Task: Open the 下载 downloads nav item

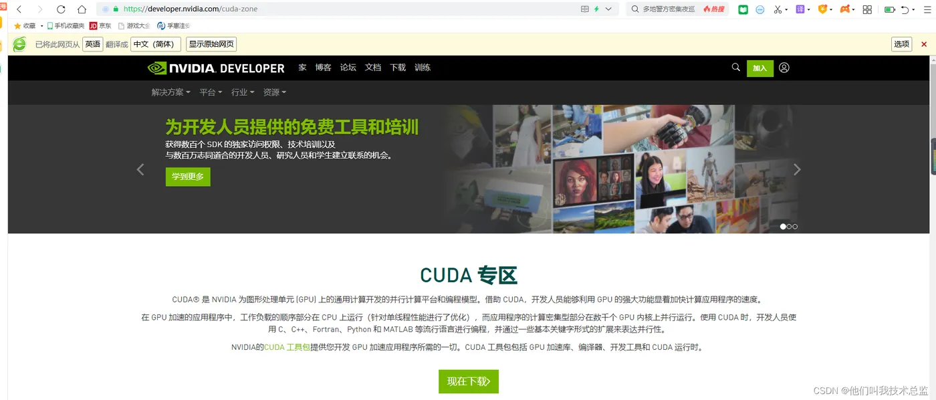Action: (x=398, y=68)
